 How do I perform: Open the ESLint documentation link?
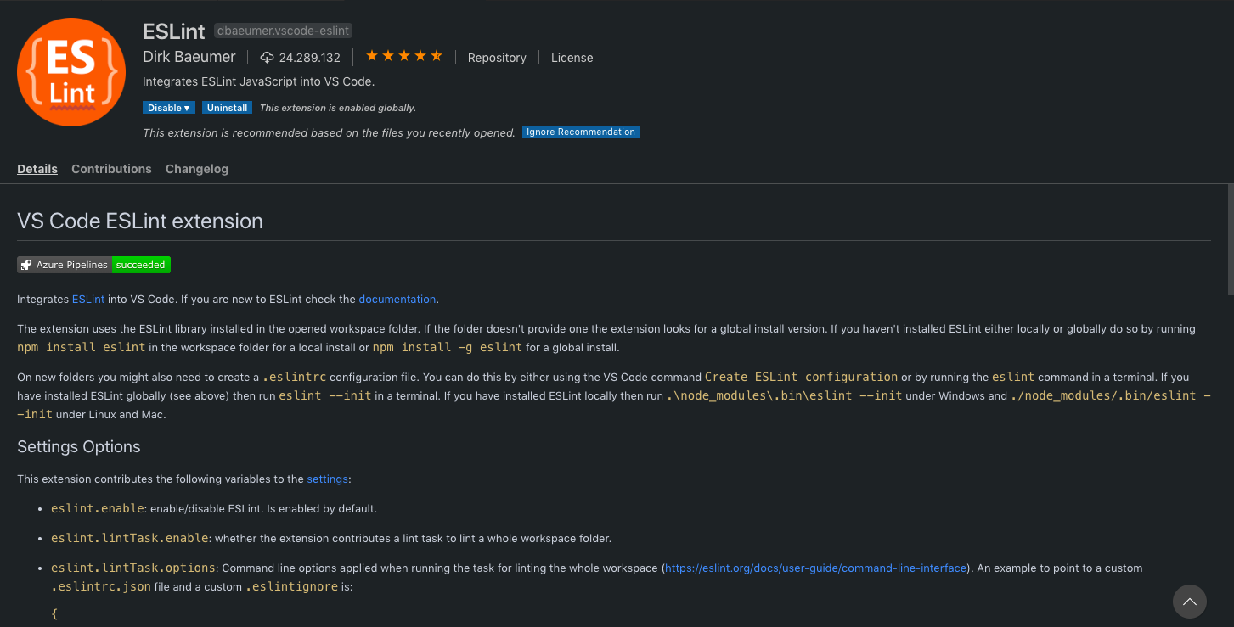coord(397,299)
